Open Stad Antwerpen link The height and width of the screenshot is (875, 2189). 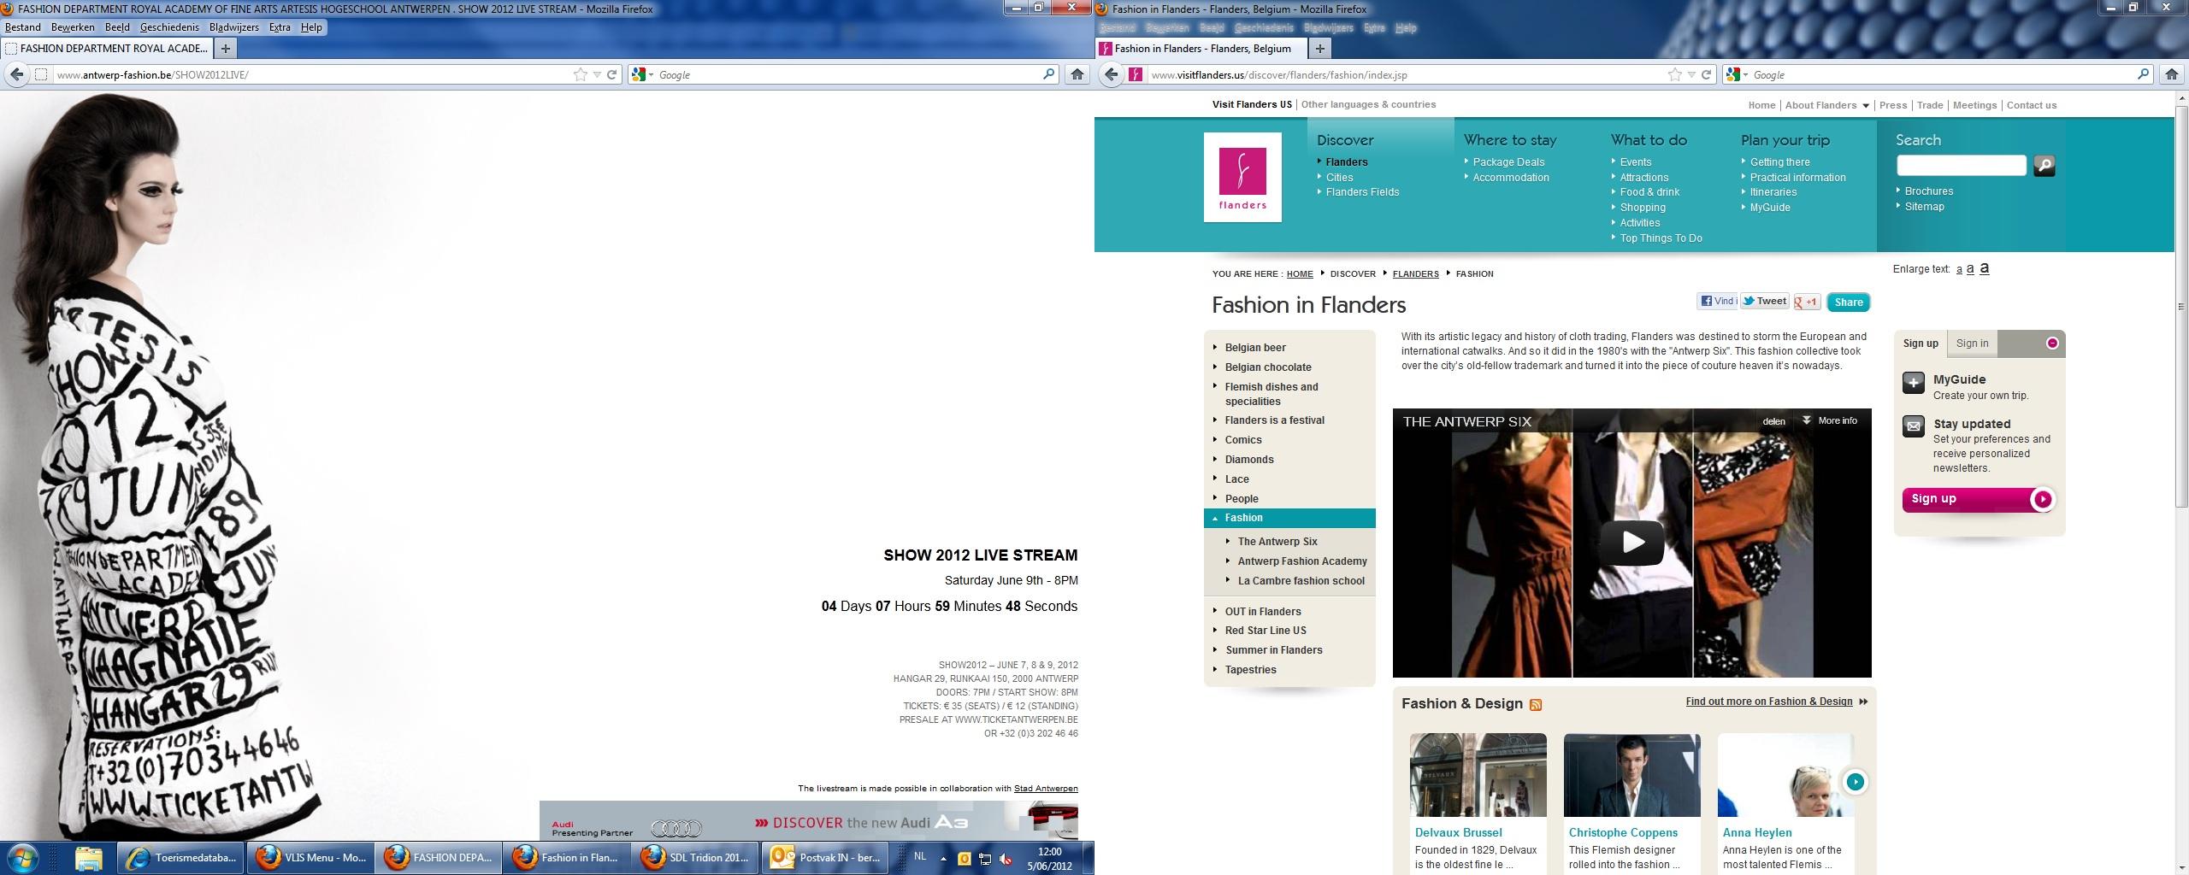[1046, 789]
